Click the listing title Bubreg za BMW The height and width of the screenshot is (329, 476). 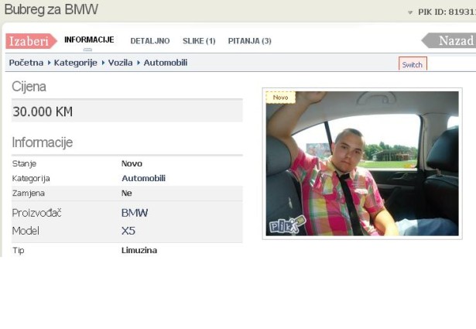coord(51,11)
